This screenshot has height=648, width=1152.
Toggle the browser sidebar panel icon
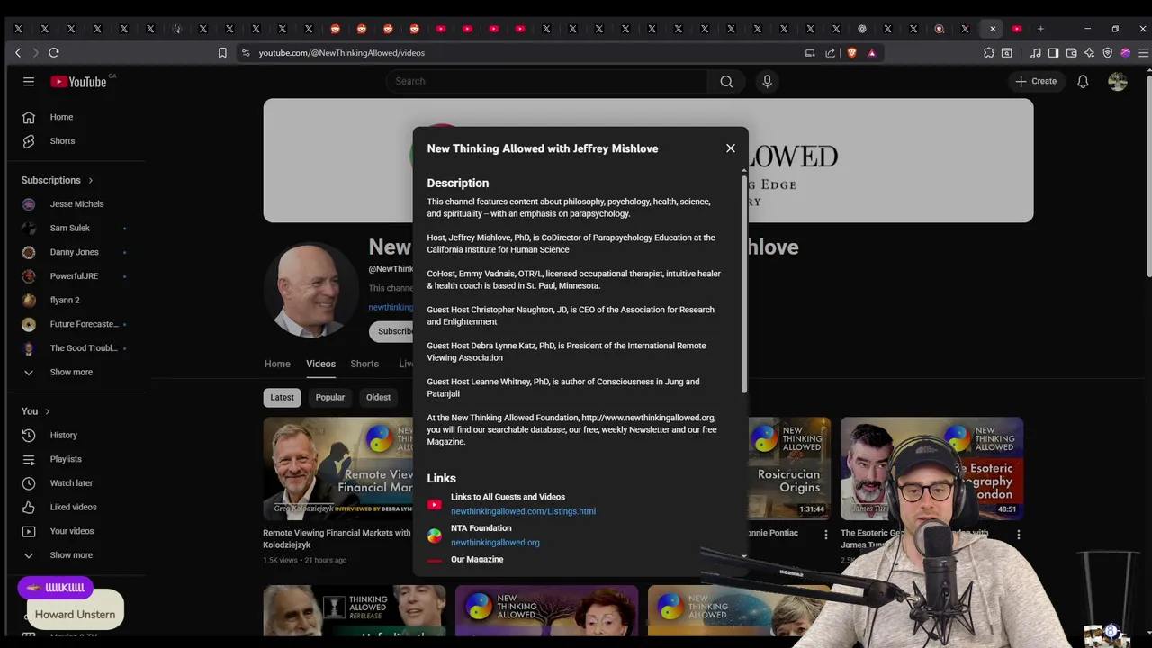[1054, 53]
